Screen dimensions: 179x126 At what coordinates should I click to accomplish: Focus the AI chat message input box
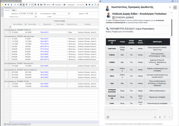(x=139, y=110)
